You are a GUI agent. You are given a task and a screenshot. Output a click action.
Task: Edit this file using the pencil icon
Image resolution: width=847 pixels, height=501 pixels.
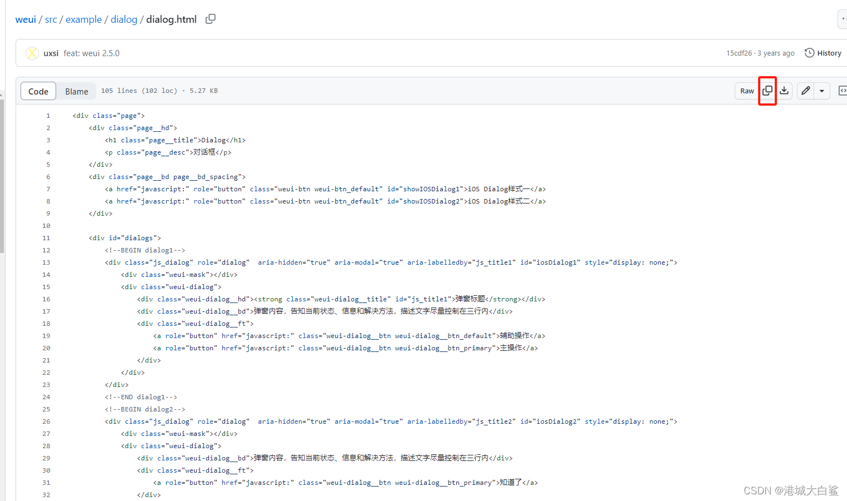[805, 91]
